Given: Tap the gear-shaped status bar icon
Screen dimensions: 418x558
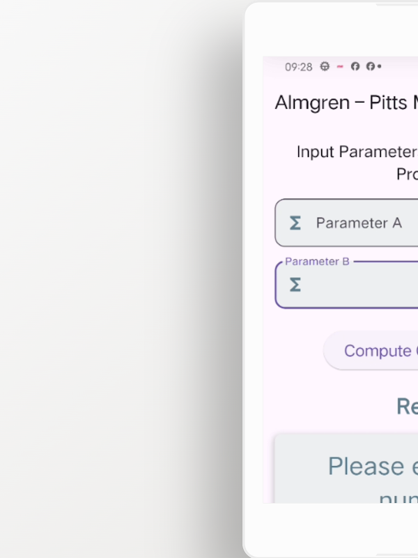Looking at the screenshot, I should [x=325, y=67].
